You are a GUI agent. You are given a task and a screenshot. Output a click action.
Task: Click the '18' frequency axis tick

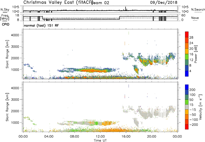coord(17,15)
